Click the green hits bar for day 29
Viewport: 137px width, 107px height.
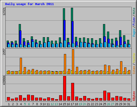tap(120, 33)
